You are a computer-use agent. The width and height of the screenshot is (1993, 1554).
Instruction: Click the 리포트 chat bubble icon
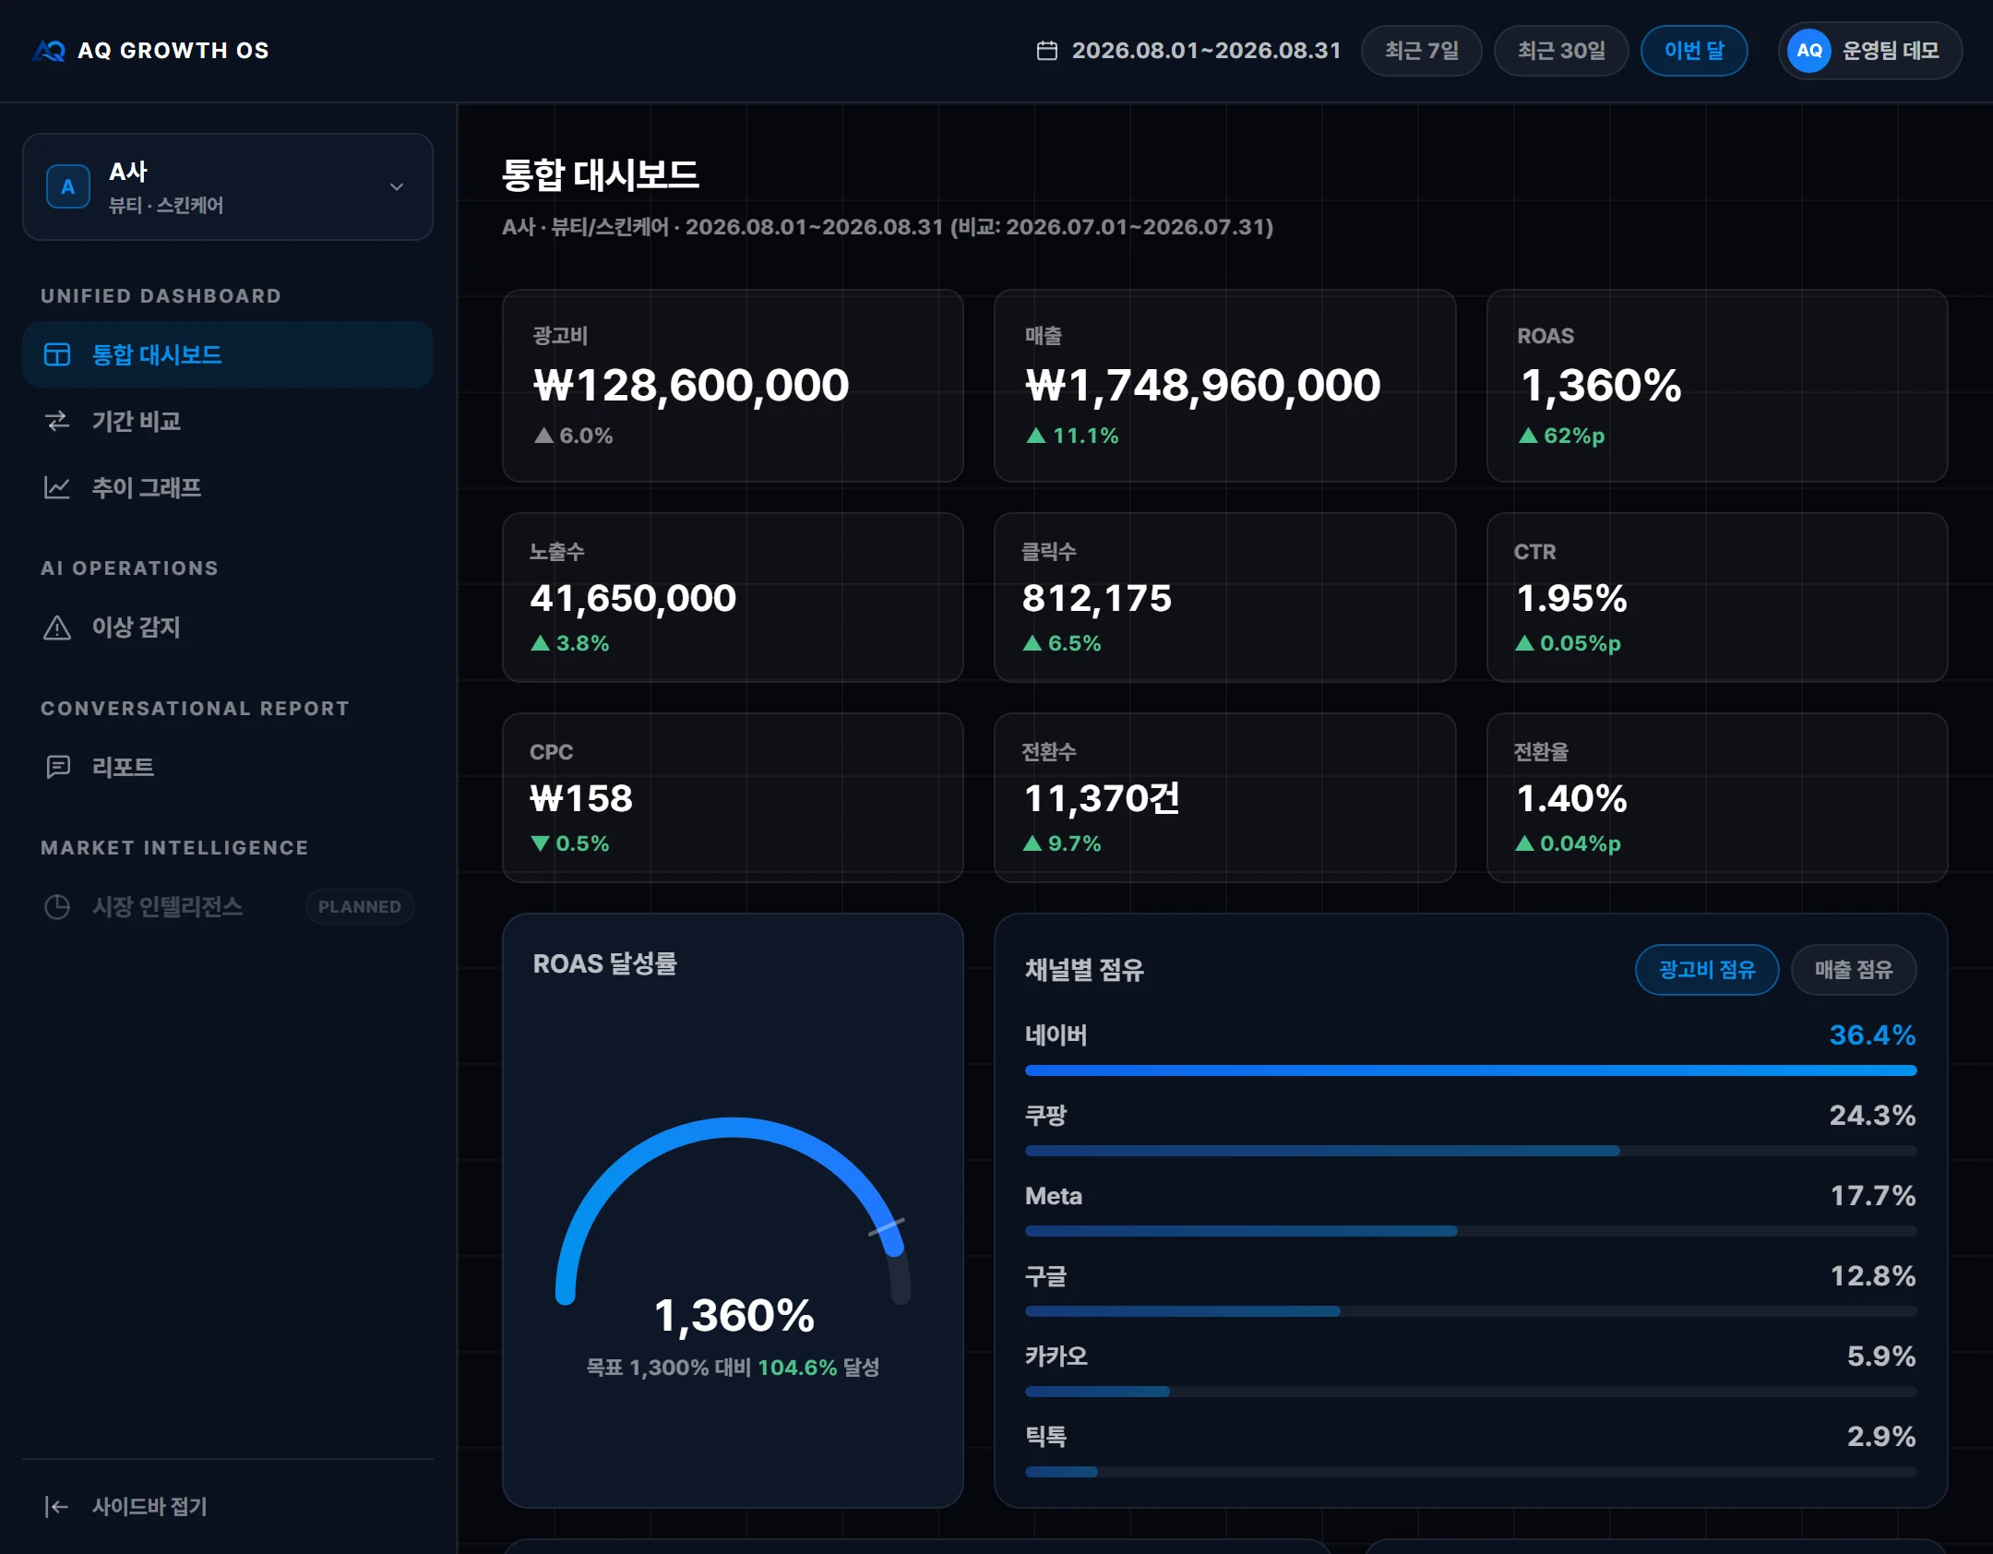tap(57, 767)
